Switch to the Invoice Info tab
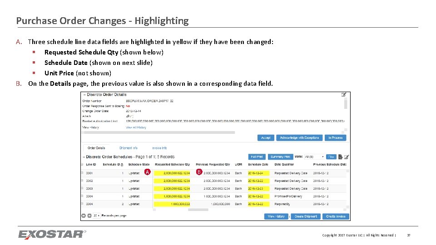This screenshot has width=436, height=245. (159, 148)
